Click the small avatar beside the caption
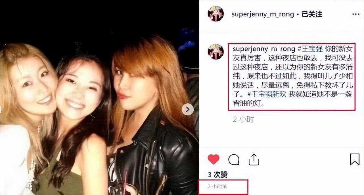 pyautogui.click(x=216, y=52)
